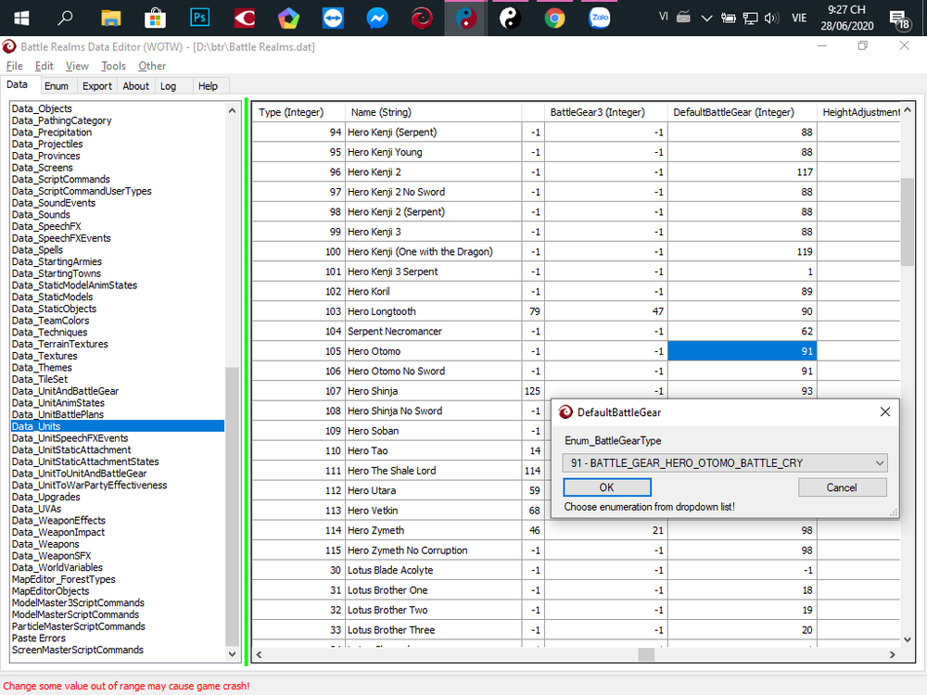Open Messenger from the taskbar
This screenshot has height=695, width=927.
[376, 18]
